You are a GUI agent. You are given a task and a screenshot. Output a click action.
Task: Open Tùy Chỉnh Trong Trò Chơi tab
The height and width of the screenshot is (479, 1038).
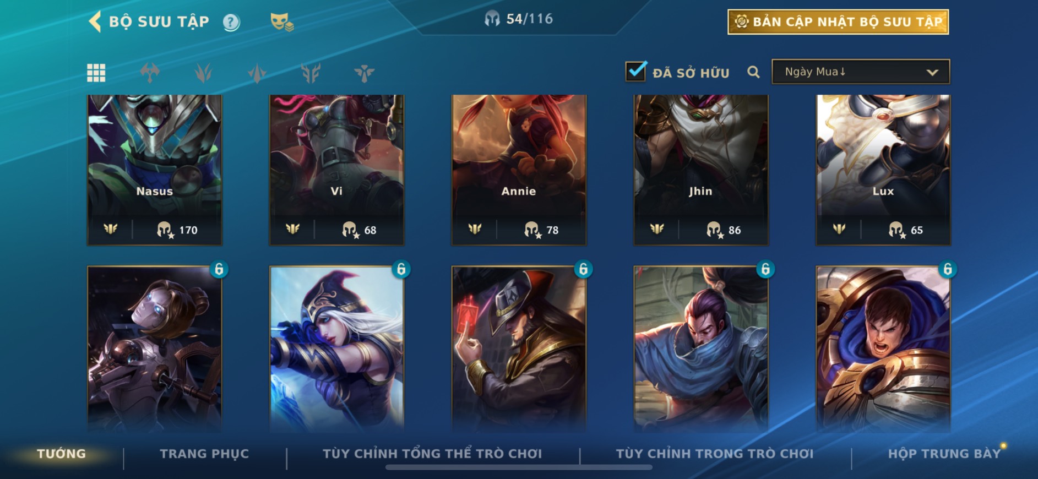pos(714,454)
